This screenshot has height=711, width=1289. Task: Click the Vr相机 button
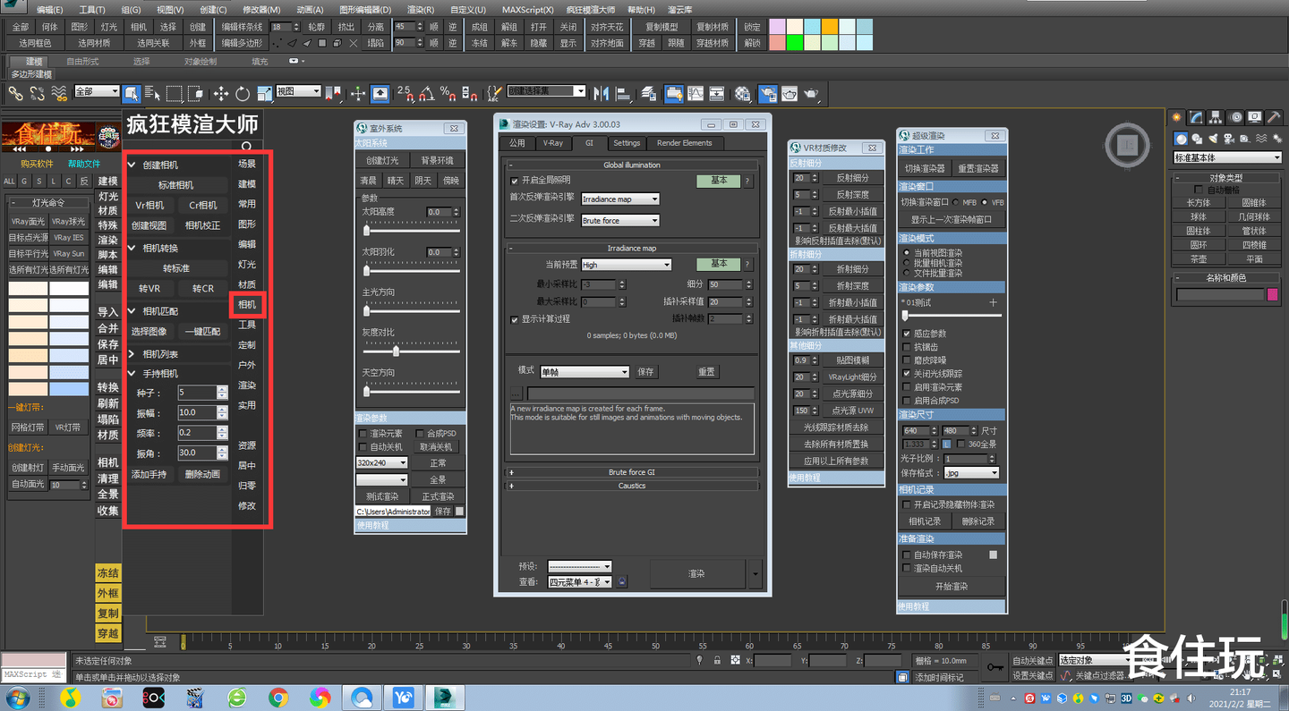(149, 206)
